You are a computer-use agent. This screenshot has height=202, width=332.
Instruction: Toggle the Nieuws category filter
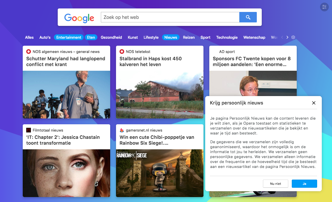click(x=171, y=37)
